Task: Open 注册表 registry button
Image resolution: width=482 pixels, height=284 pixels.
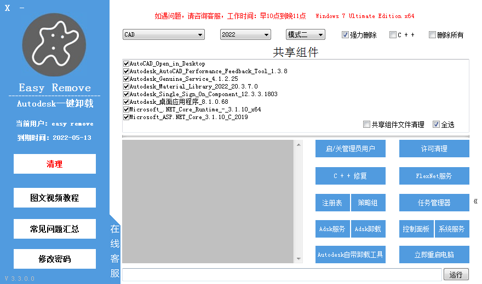Action: [332, 203]
